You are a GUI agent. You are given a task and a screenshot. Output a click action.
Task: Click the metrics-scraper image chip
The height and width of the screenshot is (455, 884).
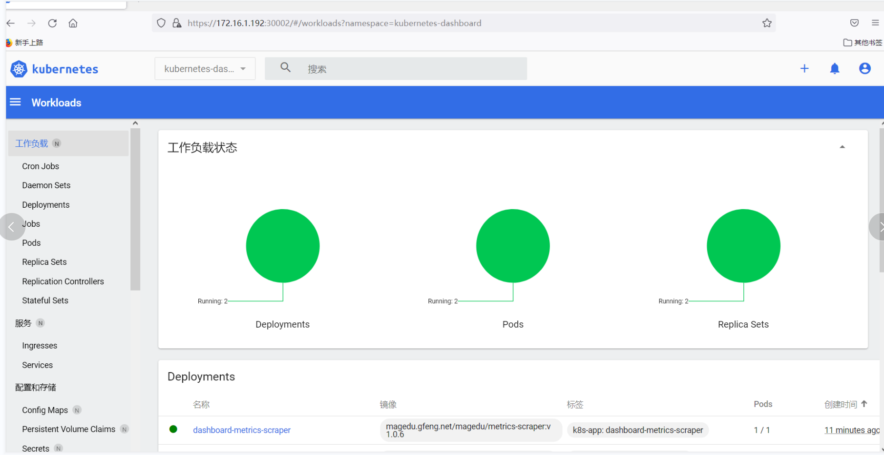(x=471, y=430)
